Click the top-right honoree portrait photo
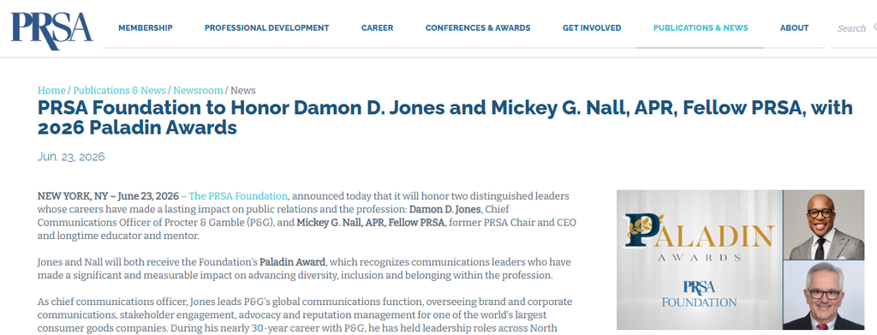This screenshot has height=335, width=877. [x=823, y=224]
